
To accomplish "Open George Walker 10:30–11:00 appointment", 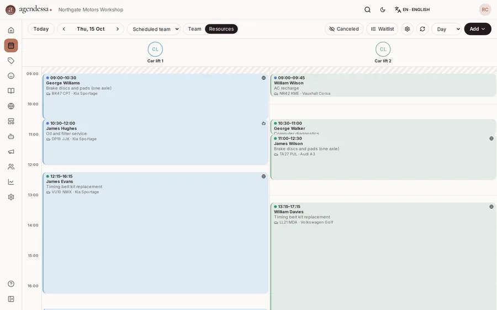I will (x=383, y=127).
